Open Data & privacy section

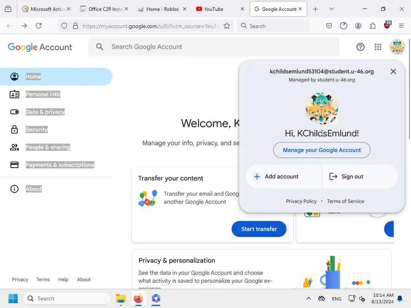point(56,112)
